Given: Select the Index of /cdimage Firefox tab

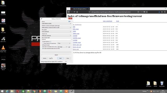Looking at the screenshot, I should click(80, 9).
